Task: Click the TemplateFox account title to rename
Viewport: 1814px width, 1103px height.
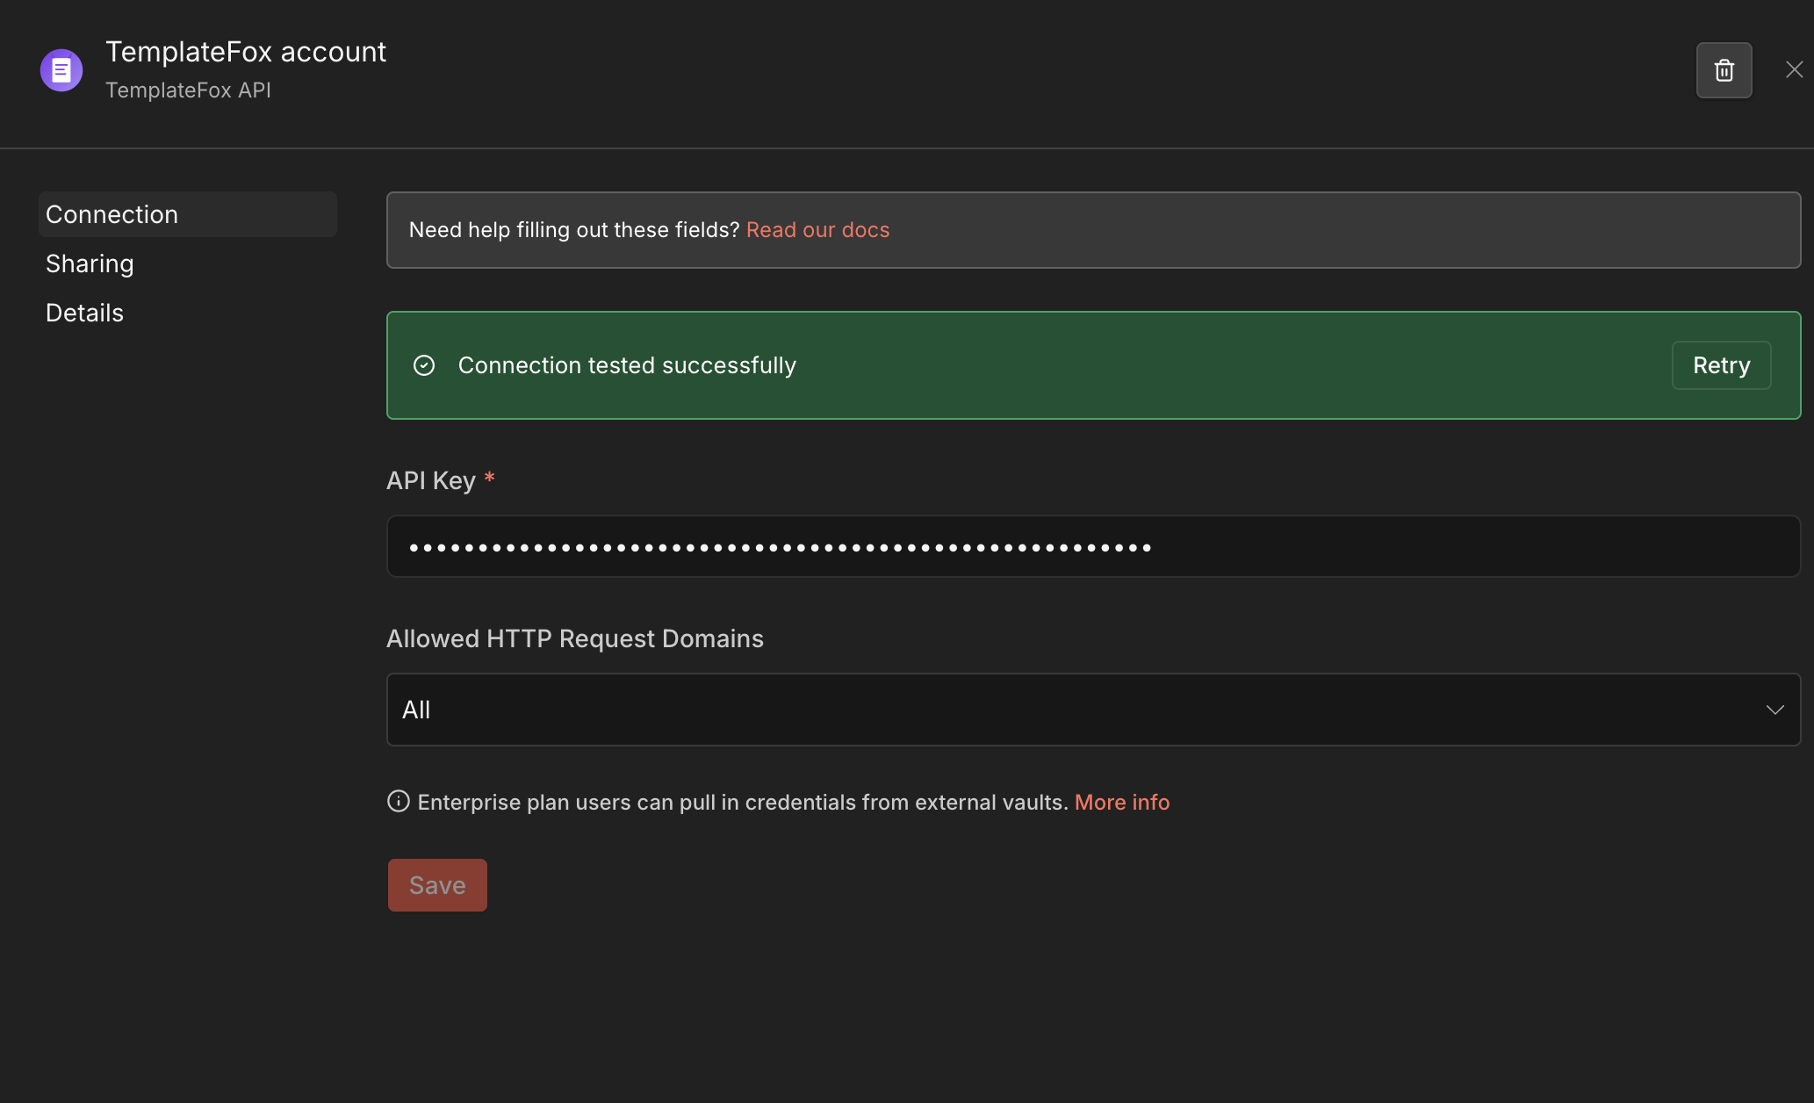Action: [246, 52]
